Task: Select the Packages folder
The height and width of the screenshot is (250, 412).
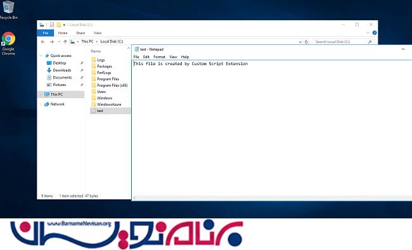Action: point(105,66)
